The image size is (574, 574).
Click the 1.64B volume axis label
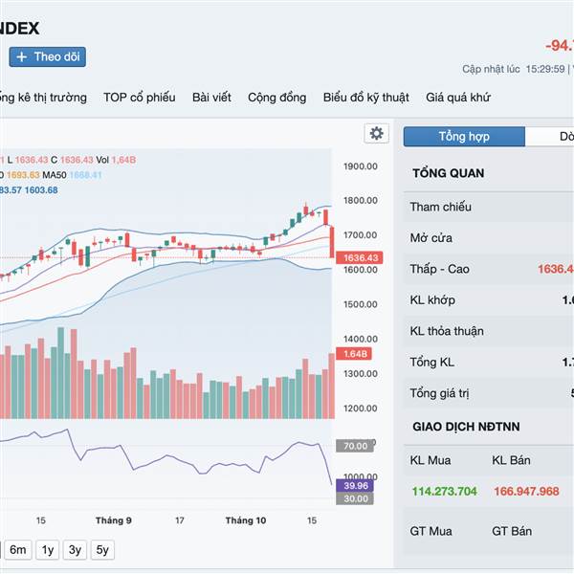pyautogui.click(x=356, y=355)
